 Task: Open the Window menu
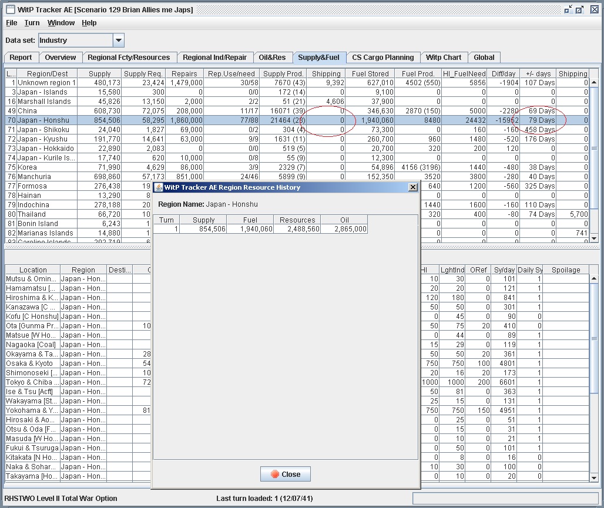pos(61,23)
